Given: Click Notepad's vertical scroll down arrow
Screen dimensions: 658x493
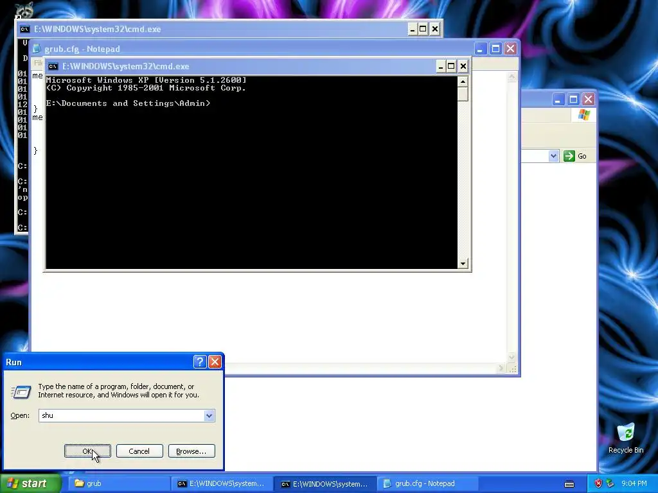Looking at the screenshot, I should coord(512,357).
